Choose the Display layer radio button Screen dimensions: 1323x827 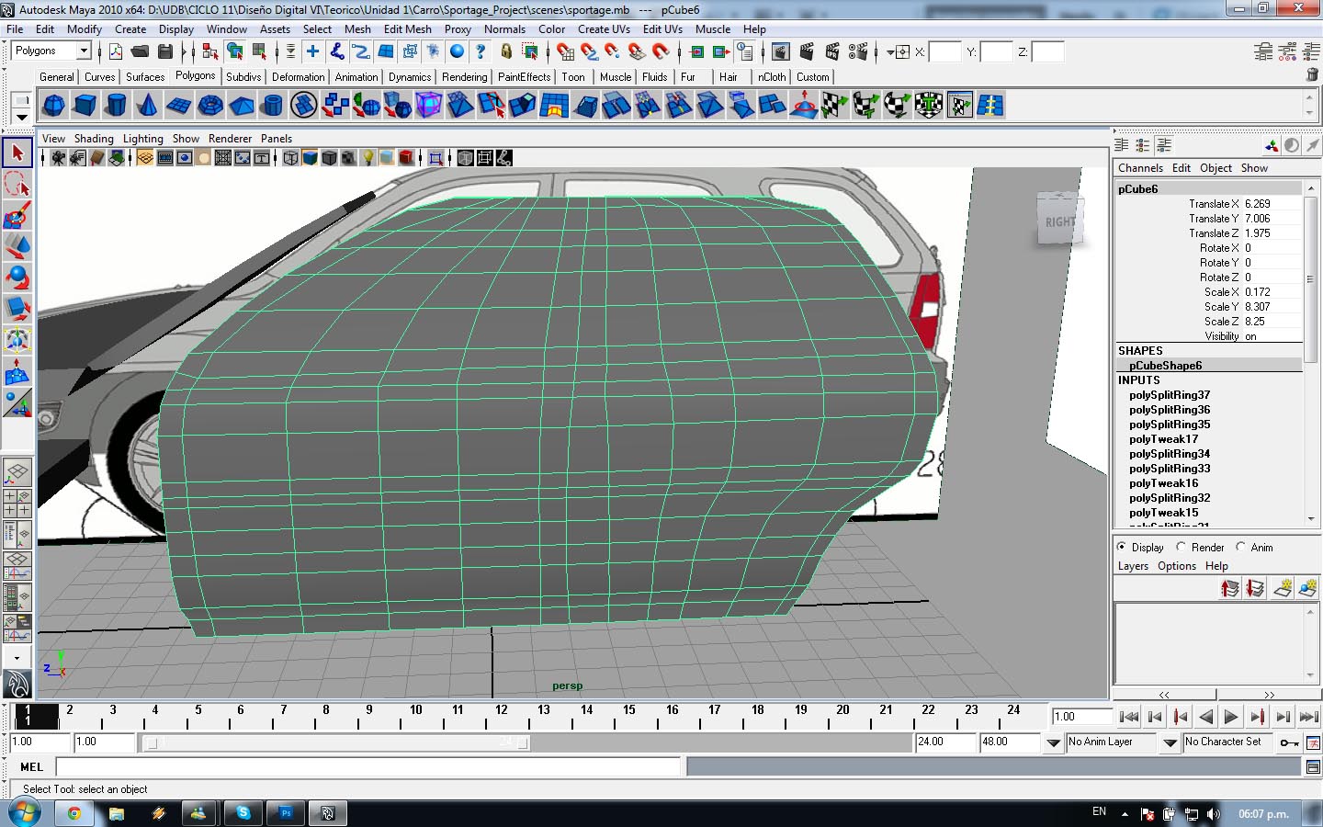click(1121, 547)
